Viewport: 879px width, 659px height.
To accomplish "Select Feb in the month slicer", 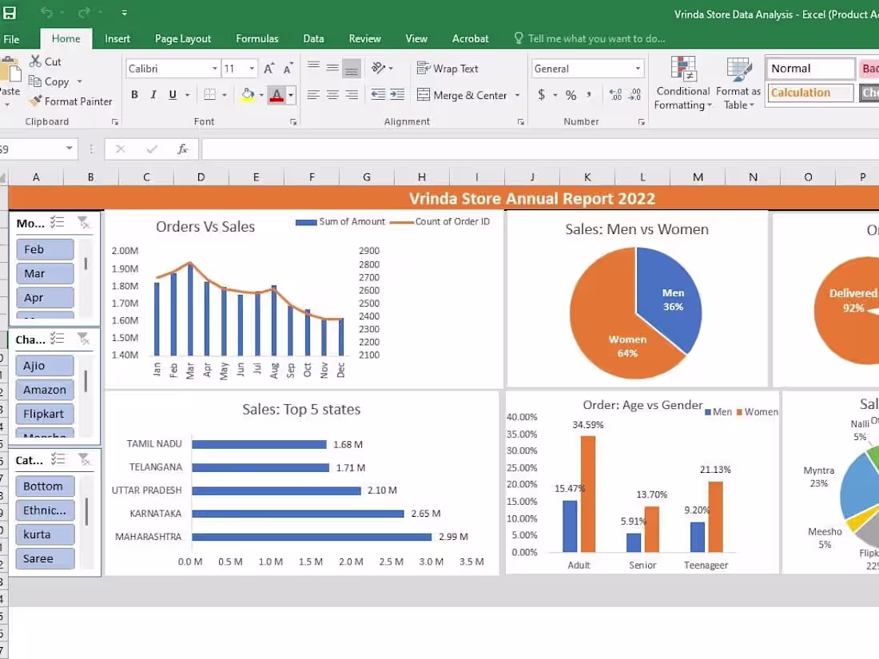I will [x=44, y=248].
